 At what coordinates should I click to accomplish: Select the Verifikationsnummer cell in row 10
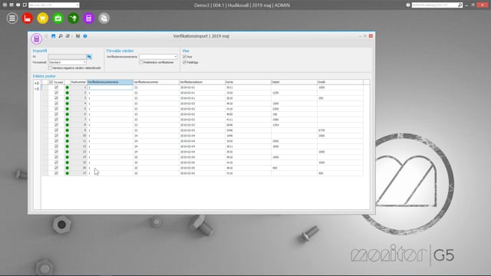[x=156, y=136]
